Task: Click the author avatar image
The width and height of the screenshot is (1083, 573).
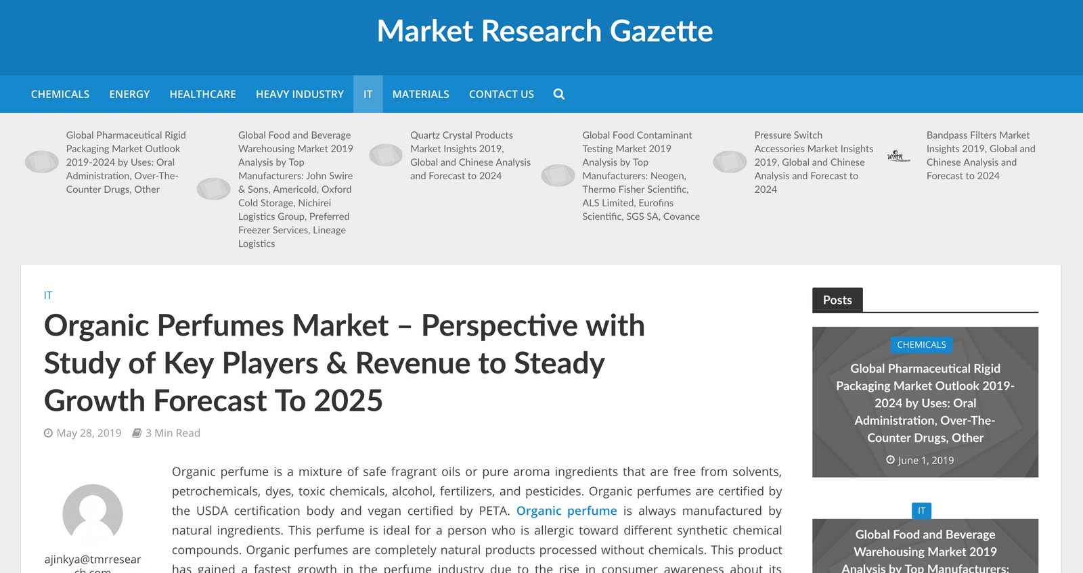Action: click(x=93, y=514)
